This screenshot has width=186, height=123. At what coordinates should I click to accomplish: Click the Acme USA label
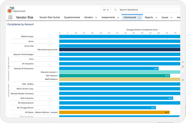click(29, 46)
